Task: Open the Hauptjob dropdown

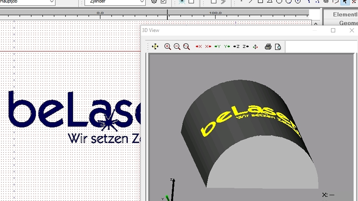Action: [x=52, y=2]
